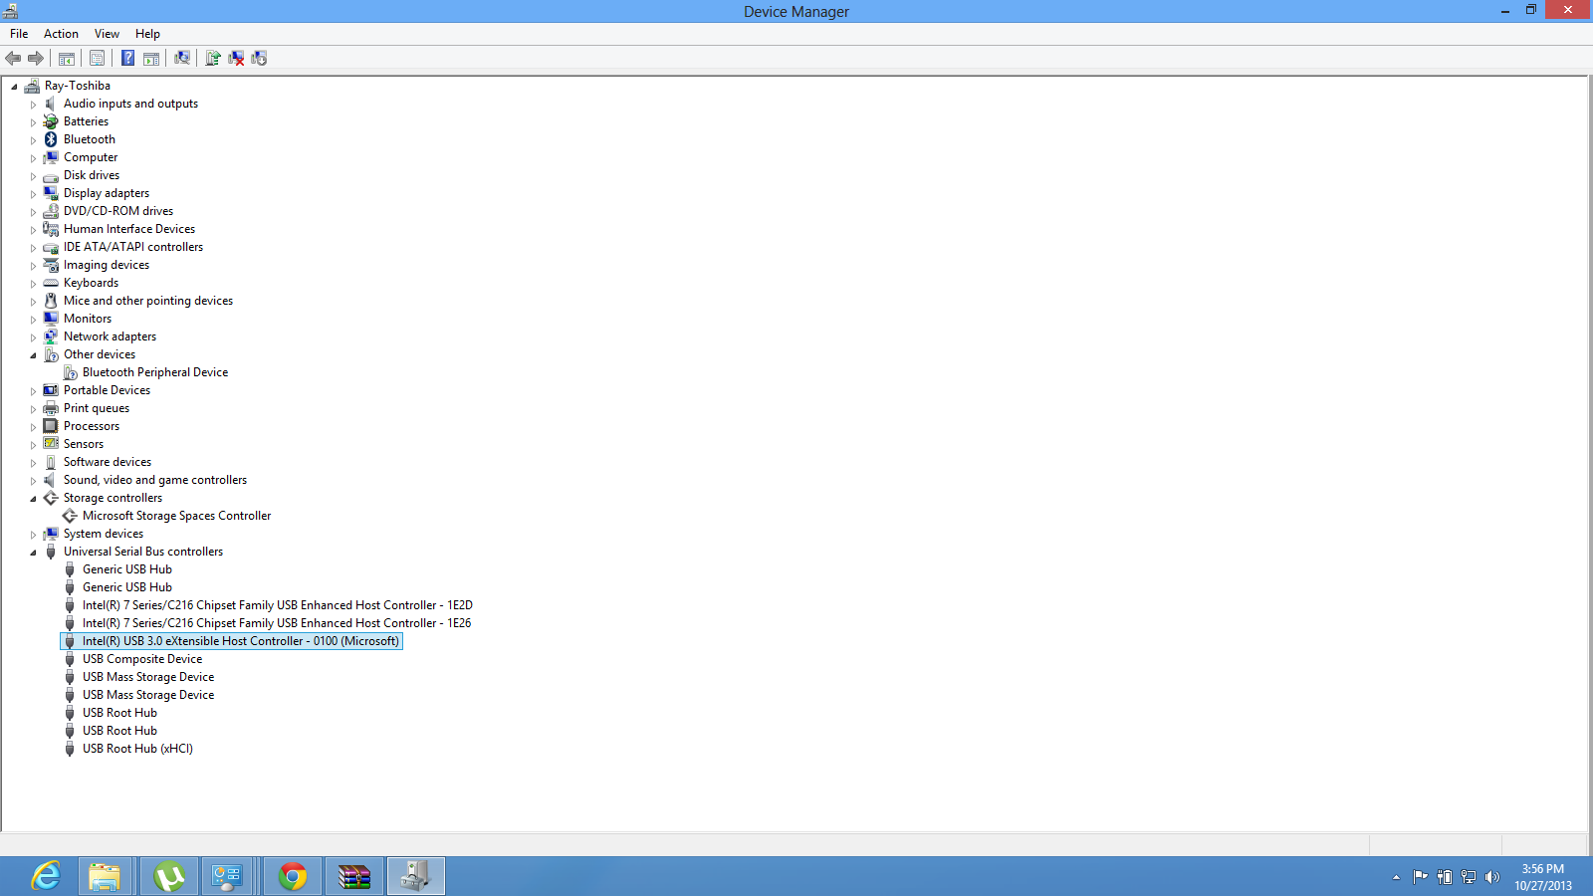Open the File menu

coord(19,34)
